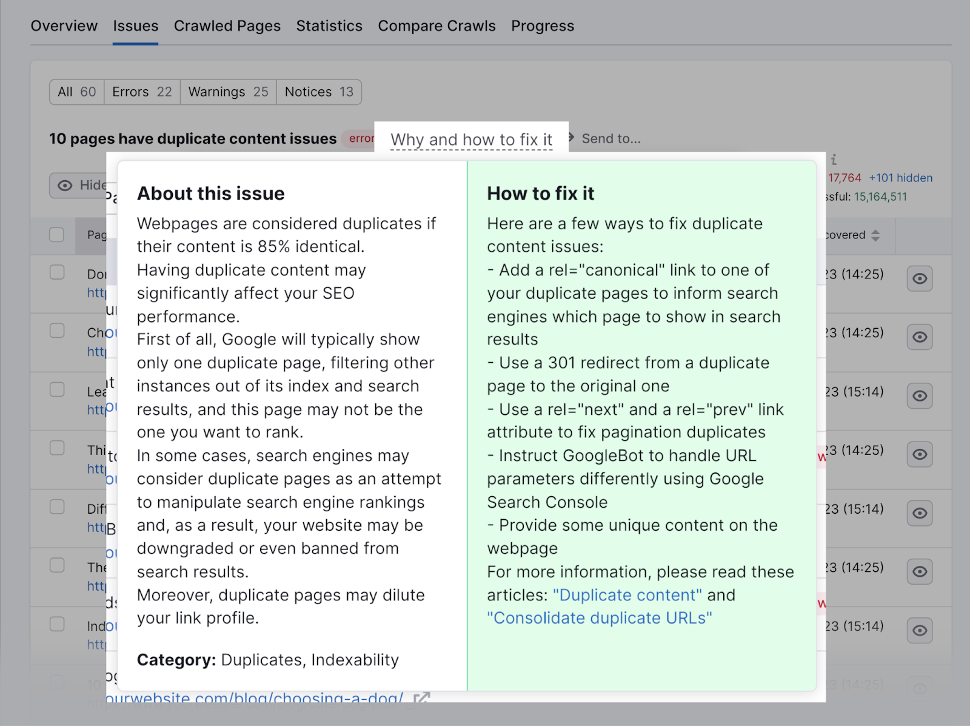Switch to the Crawled Pages tab
The image size is (970, 726).
point(227,25)
